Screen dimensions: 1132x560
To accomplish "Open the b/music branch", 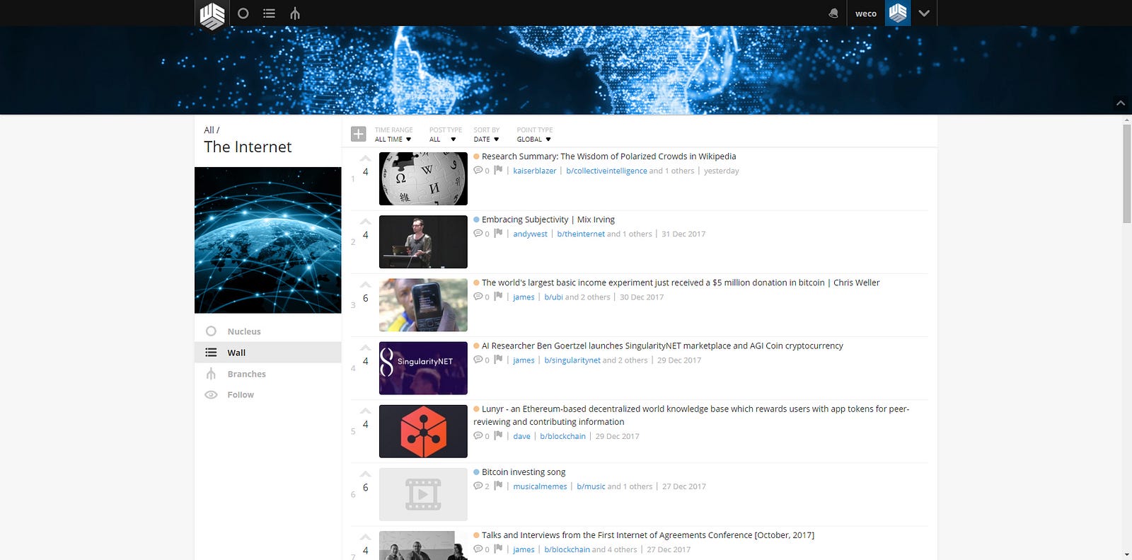I will coord(591,486).
